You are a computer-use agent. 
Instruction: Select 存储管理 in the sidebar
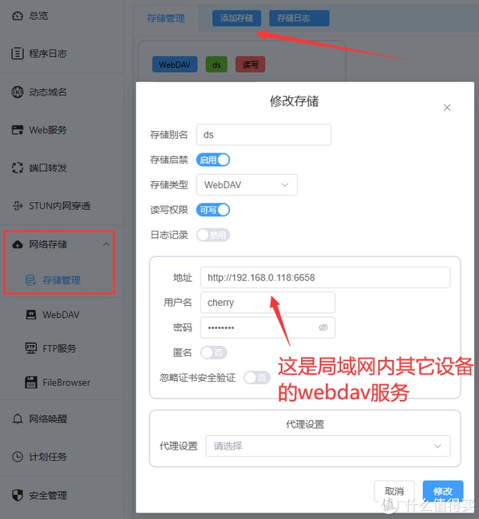click(x=61, y=280)
